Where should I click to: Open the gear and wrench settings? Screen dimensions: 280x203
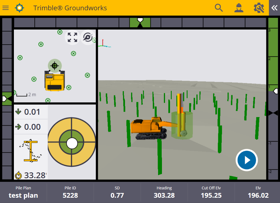pos(259,8)
